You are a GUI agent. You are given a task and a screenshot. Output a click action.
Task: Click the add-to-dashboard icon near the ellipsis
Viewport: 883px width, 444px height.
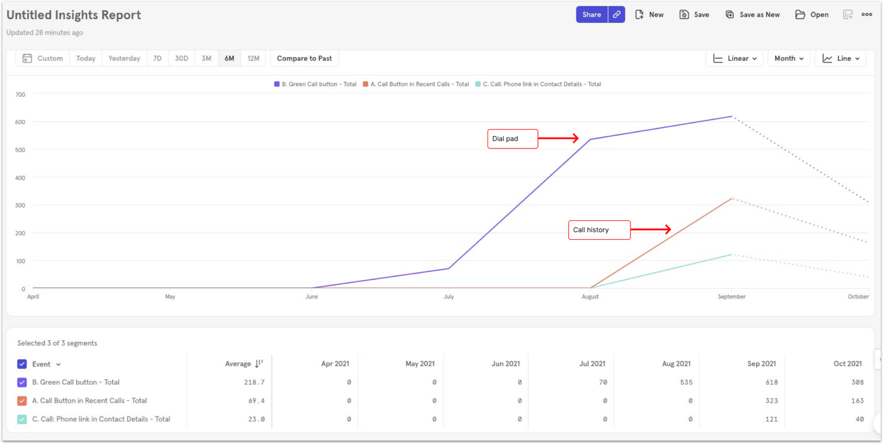[848, 15]
